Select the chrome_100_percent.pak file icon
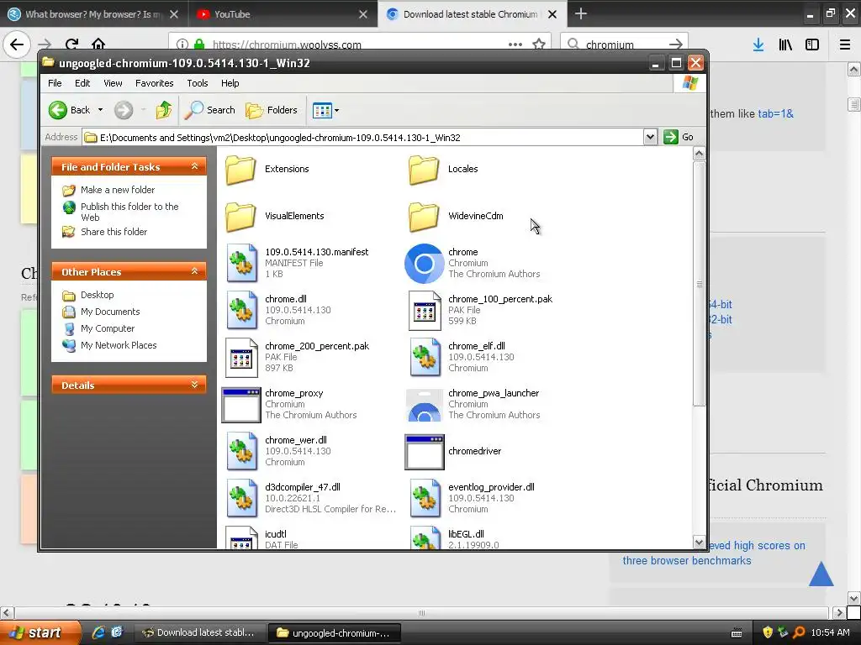This screenshot has height=645, width=861. [x=425, y=311]
